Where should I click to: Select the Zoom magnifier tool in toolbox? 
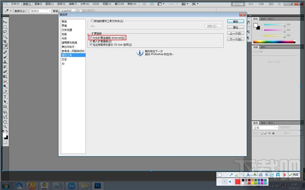(x=5, y=127)
